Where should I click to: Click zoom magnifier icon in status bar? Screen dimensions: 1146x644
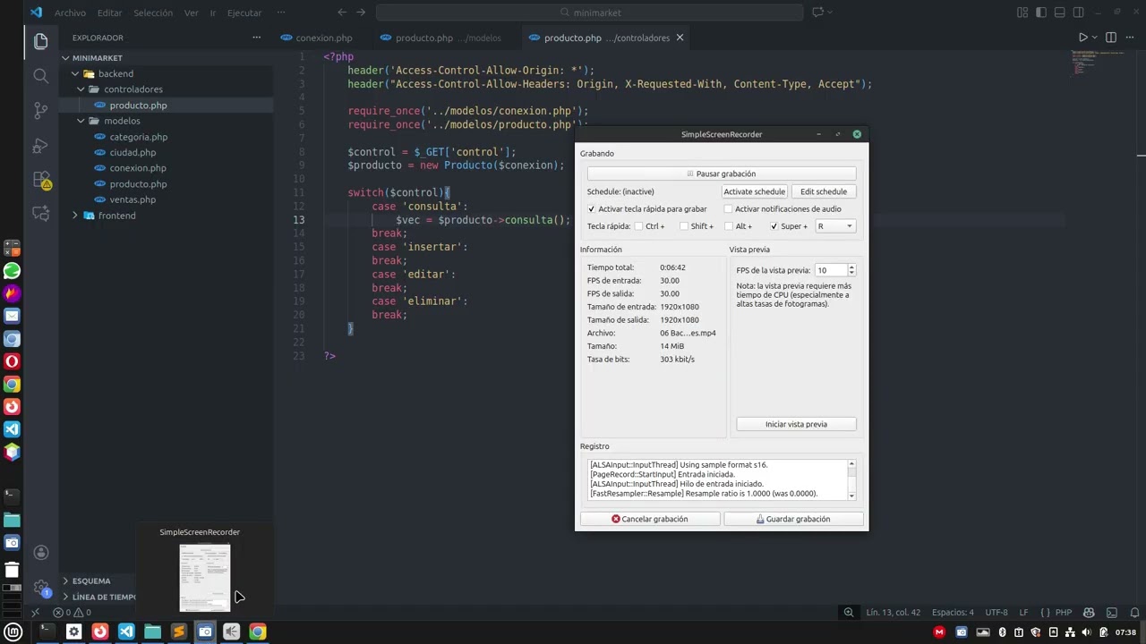click(x=848, y=613)
